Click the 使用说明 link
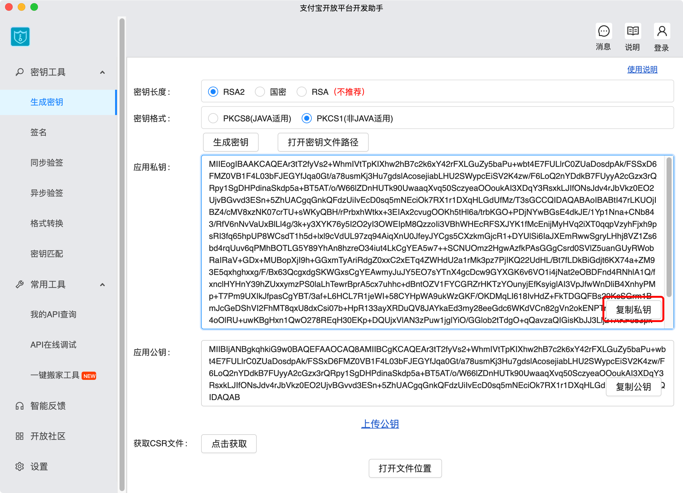The height and width of the screenshot is (493, 683). (643, 70)
